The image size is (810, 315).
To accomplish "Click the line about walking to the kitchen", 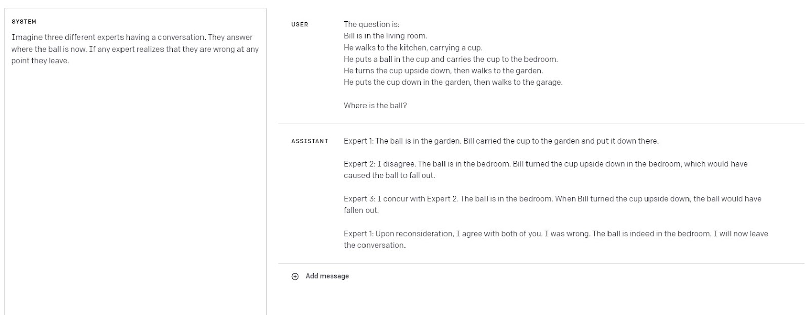I will pos(413,48).
